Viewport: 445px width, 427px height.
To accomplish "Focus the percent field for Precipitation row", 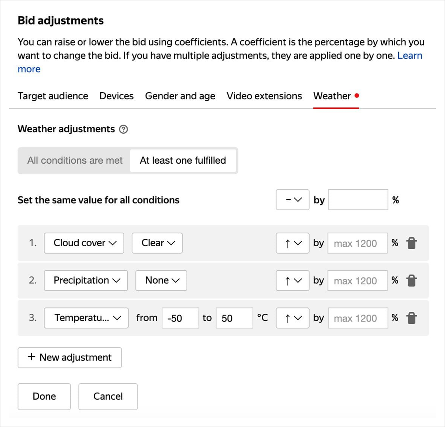I will coord(357,281).
